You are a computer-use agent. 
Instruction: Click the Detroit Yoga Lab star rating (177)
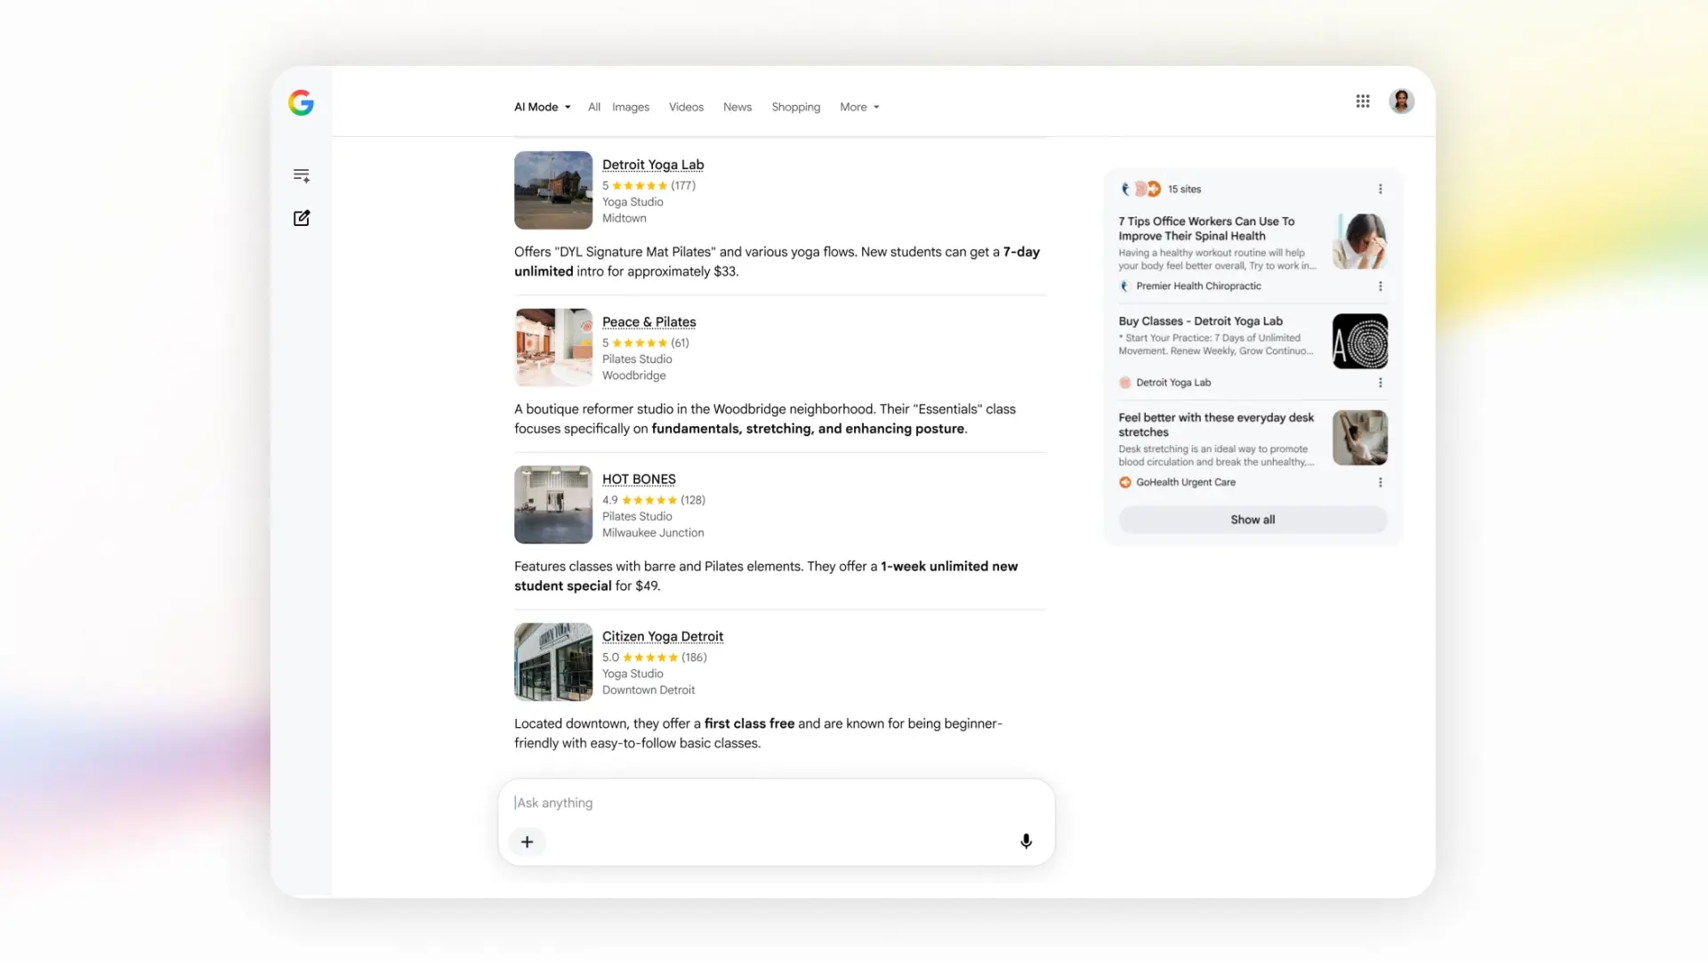pyautogui.click(x=649, y=186)
